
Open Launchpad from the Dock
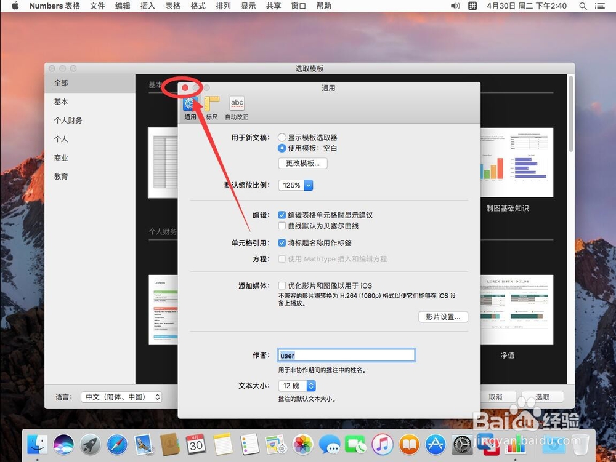click(91, 444)
